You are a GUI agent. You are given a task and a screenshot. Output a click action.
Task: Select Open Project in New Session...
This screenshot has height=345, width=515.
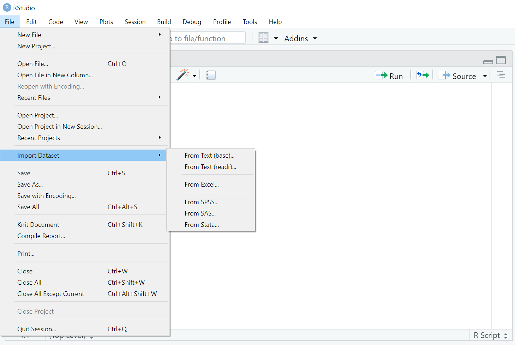click(x=85, y=126)
